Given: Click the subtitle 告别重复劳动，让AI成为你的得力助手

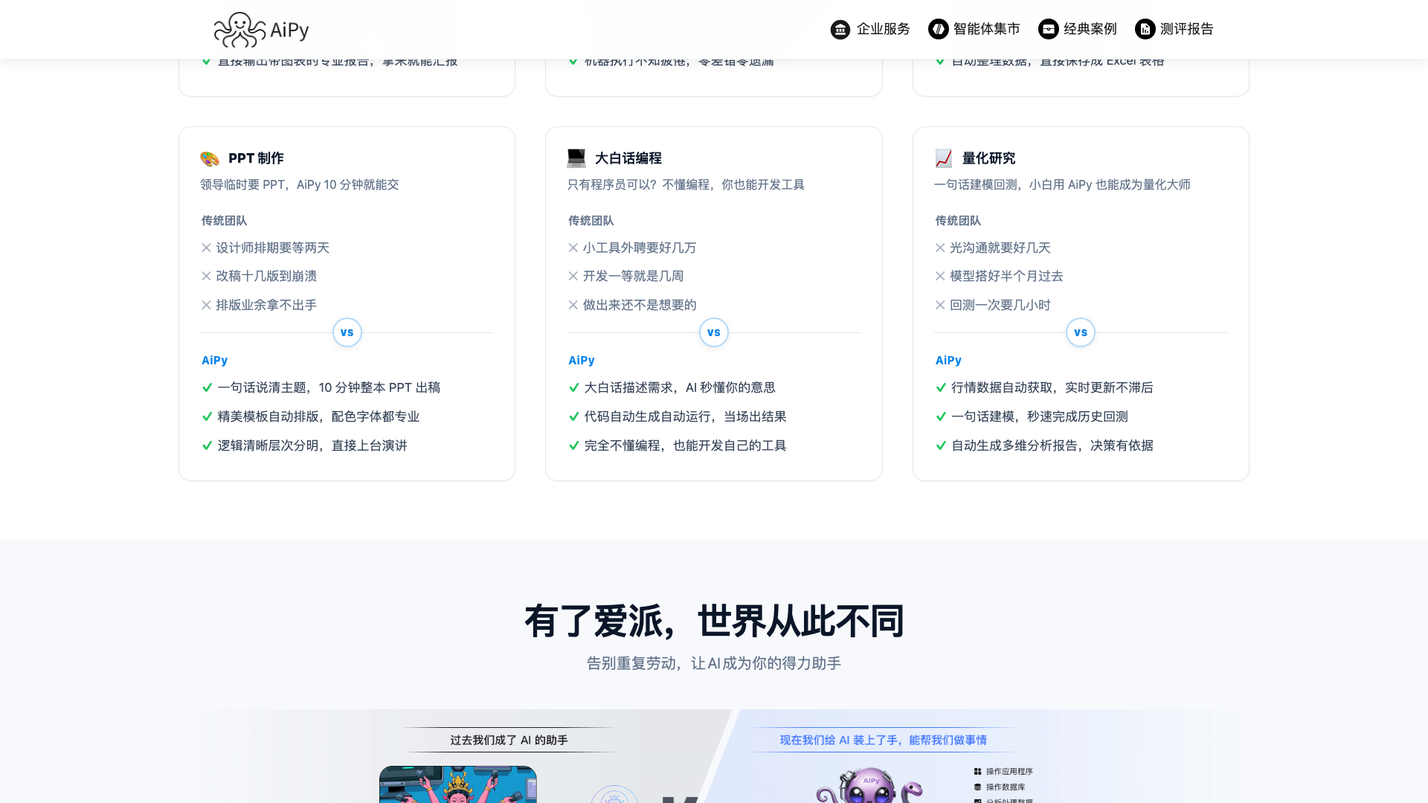Looking at the screenshot, I should coord(714,663).
